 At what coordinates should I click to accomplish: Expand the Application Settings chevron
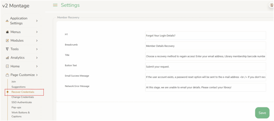(37, 21)
